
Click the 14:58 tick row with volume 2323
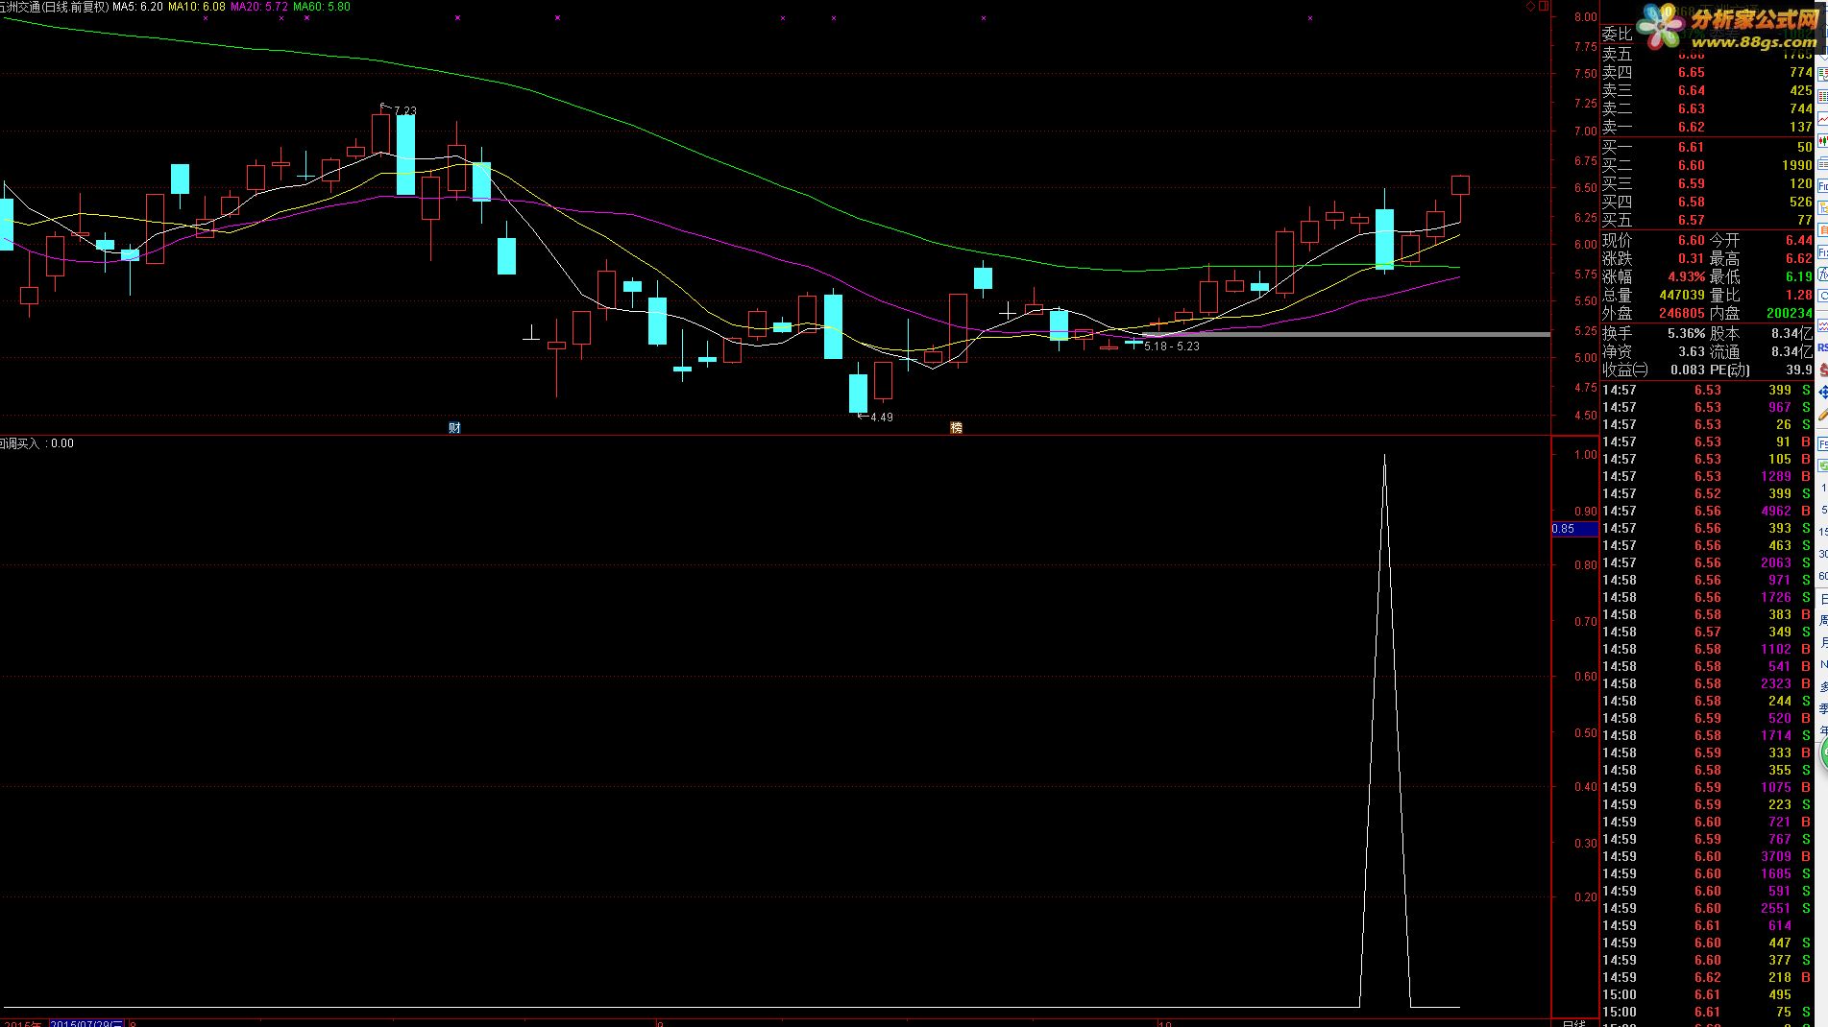1706,683
